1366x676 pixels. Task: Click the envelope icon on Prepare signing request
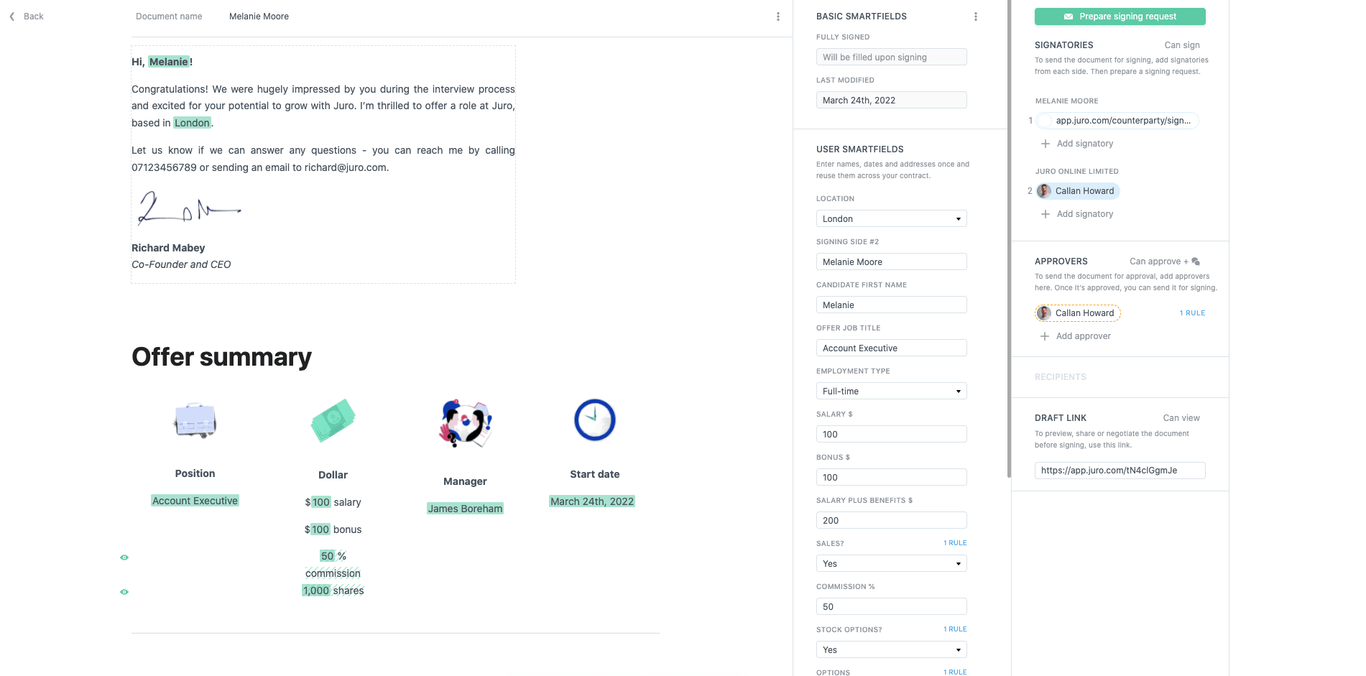1069,16
